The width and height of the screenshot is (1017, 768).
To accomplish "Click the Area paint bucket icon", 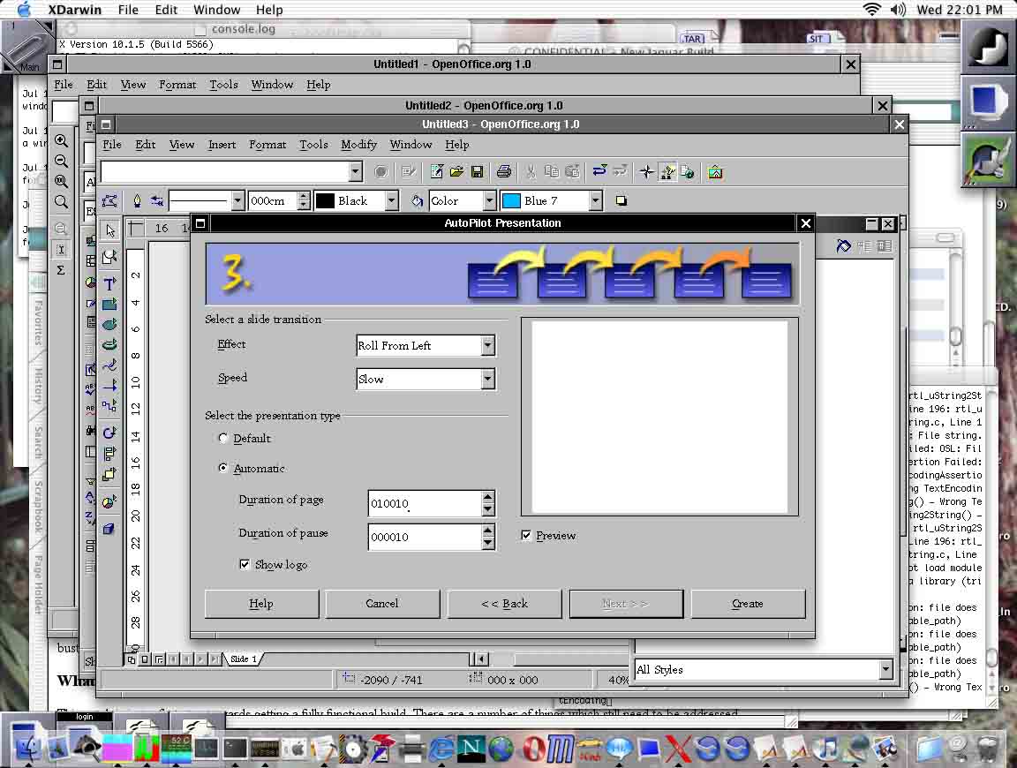I will (417, 201).
